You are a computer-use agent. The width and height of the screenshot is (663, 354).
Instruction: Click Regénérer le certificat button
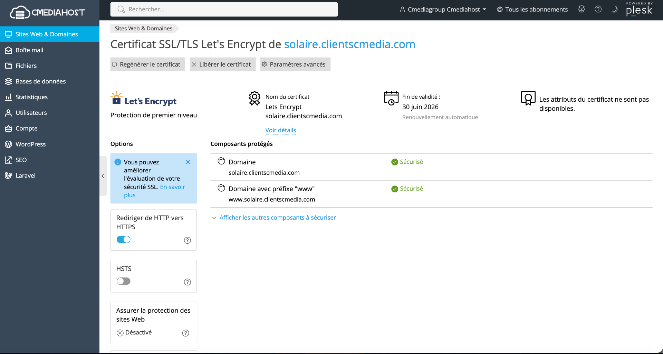[x=148, y=64]
